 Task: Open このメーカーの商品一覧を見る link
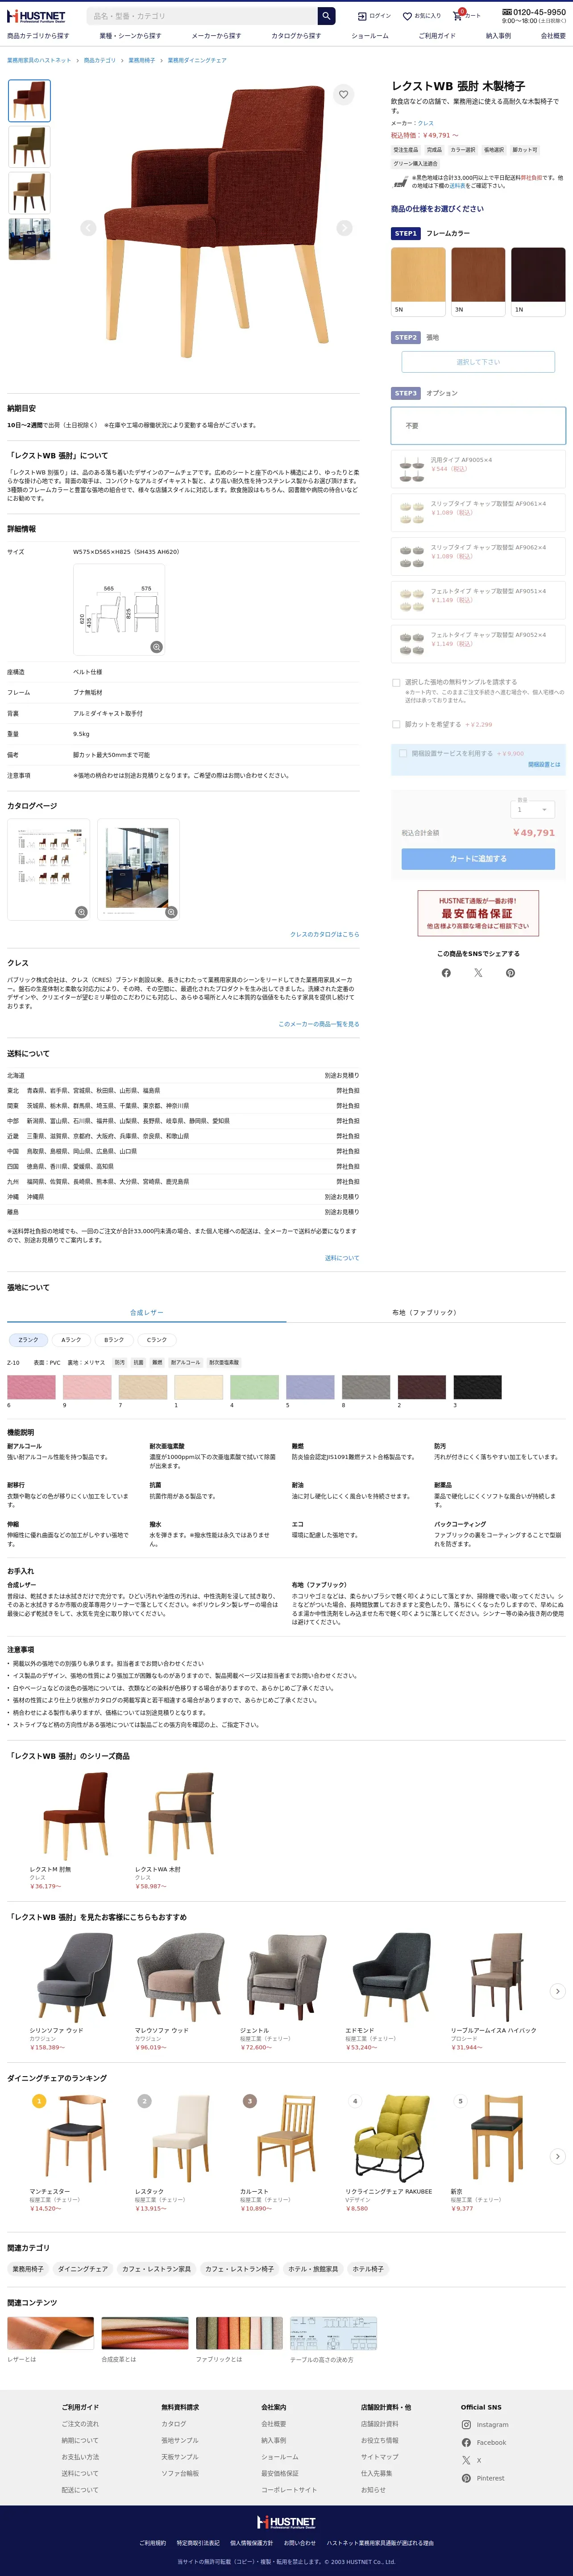(319, 1024)
